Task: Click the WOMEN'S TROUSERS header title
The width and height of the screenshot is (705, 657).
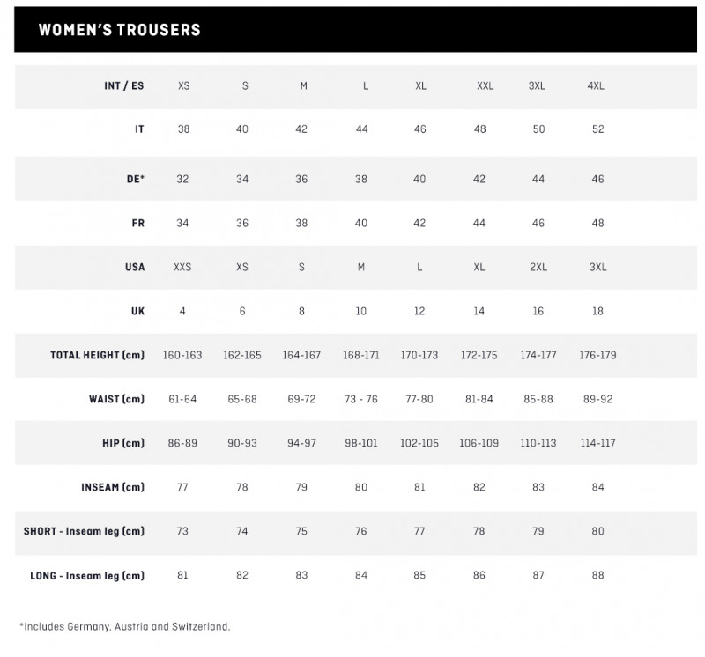Action: pyautogui.click(x=119, y=30)
